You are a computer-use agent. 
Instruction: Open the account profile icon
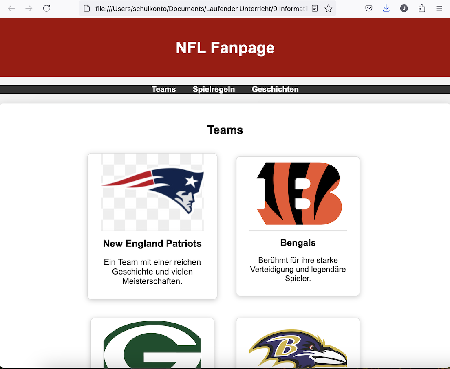(404, 9)
